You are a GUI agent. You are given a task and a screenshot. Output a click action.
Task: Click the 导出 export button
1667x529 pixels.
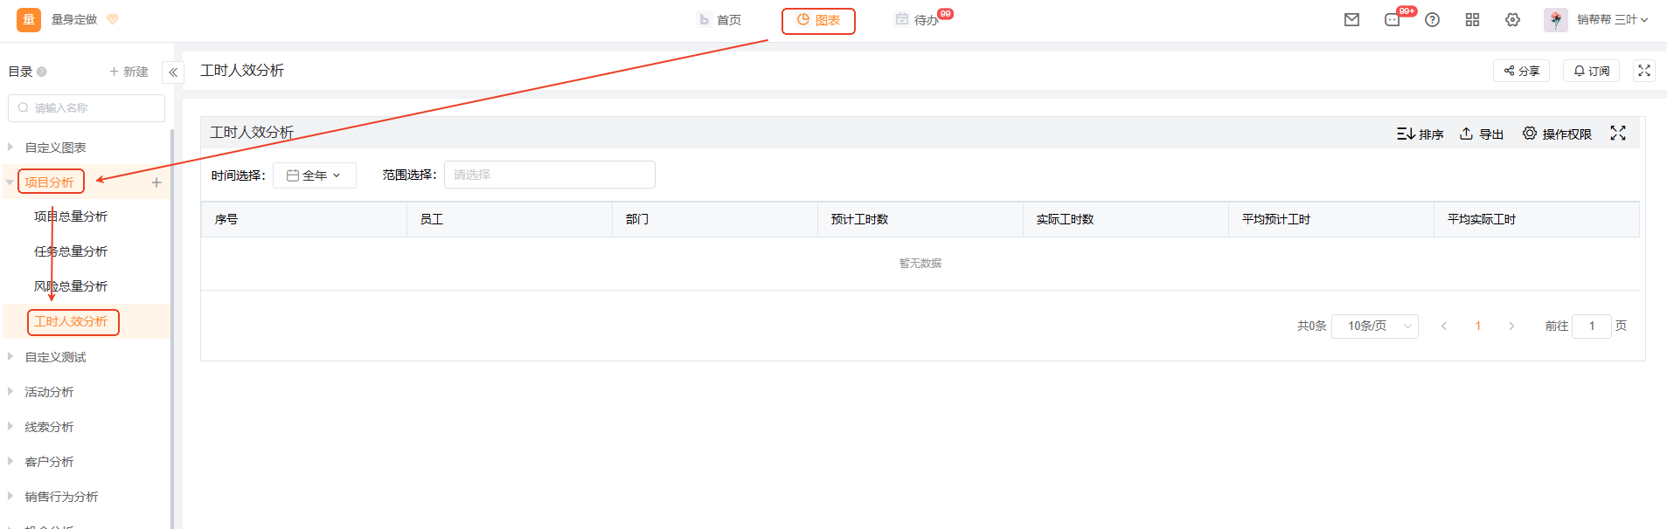[1482, 134]
